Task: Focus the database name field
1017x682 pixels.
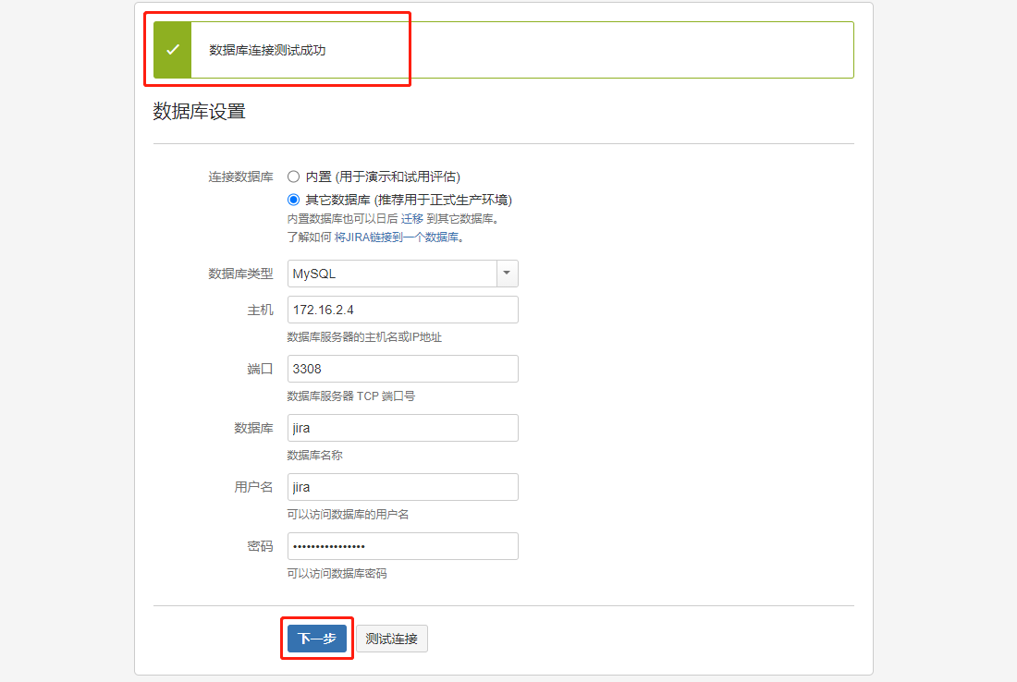Action: click(x=402, y=428)
